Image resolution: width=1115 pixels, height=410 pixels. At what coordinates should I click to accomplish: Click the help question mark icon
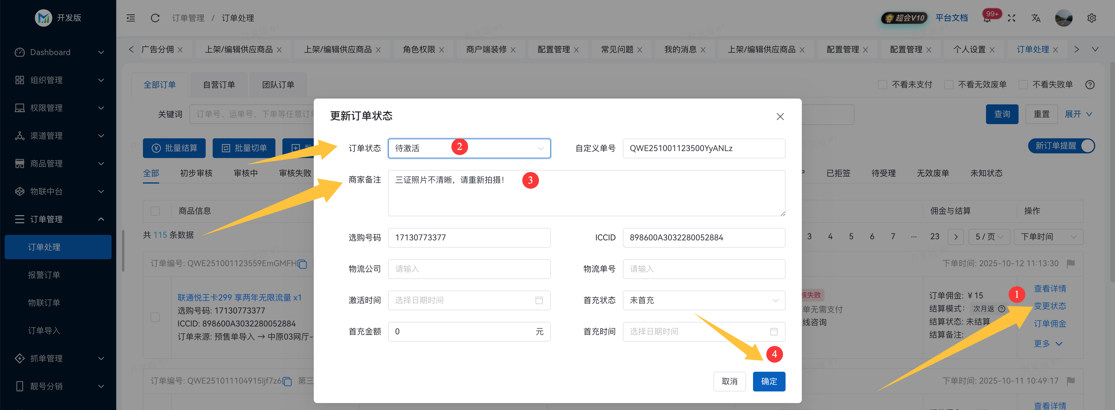coord(1090,85)
